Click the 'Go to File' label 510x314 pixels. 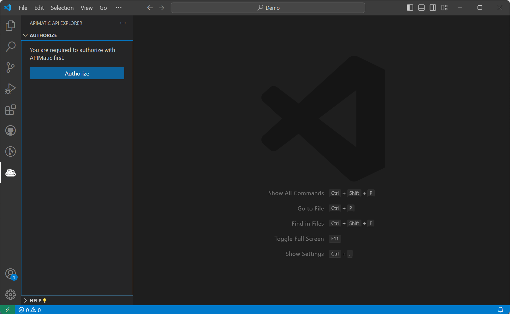pos(311,208)
